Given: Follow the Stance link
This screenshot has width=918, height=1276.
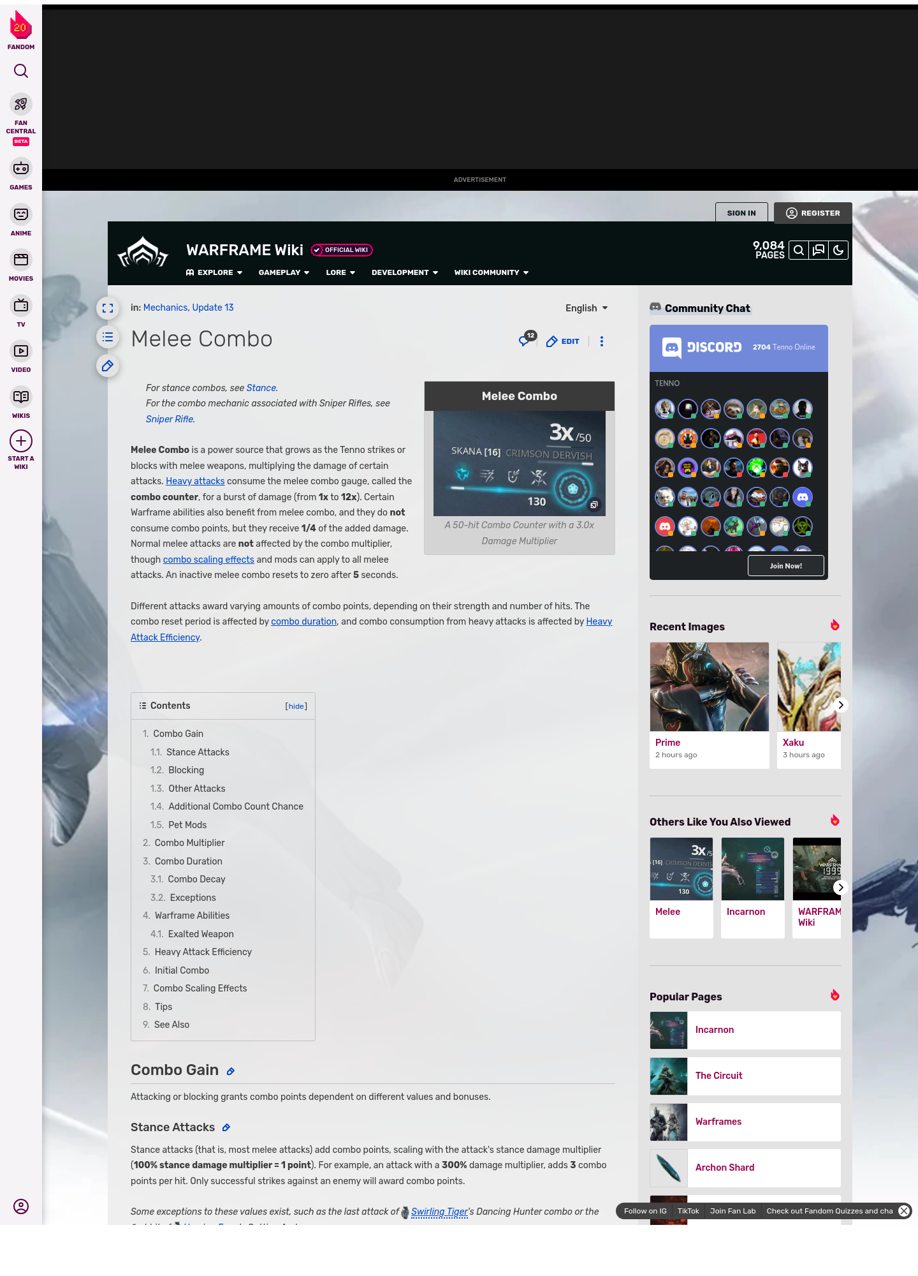Looking at the screenshot, I should click(261, 388).
